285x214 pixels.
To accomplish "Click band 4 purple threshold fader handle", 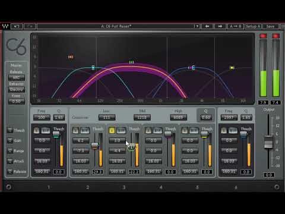I will click(168, 134).
